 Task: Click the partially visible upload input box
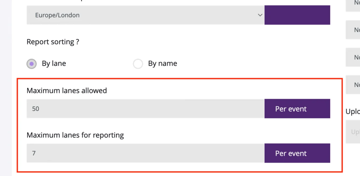353,132
